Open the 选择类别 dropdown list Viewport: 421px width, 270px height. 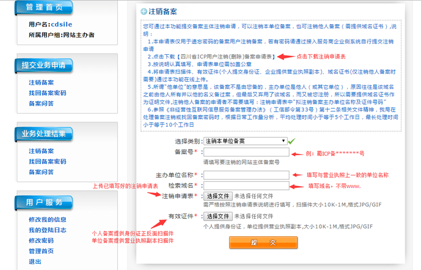click(245, 141)
